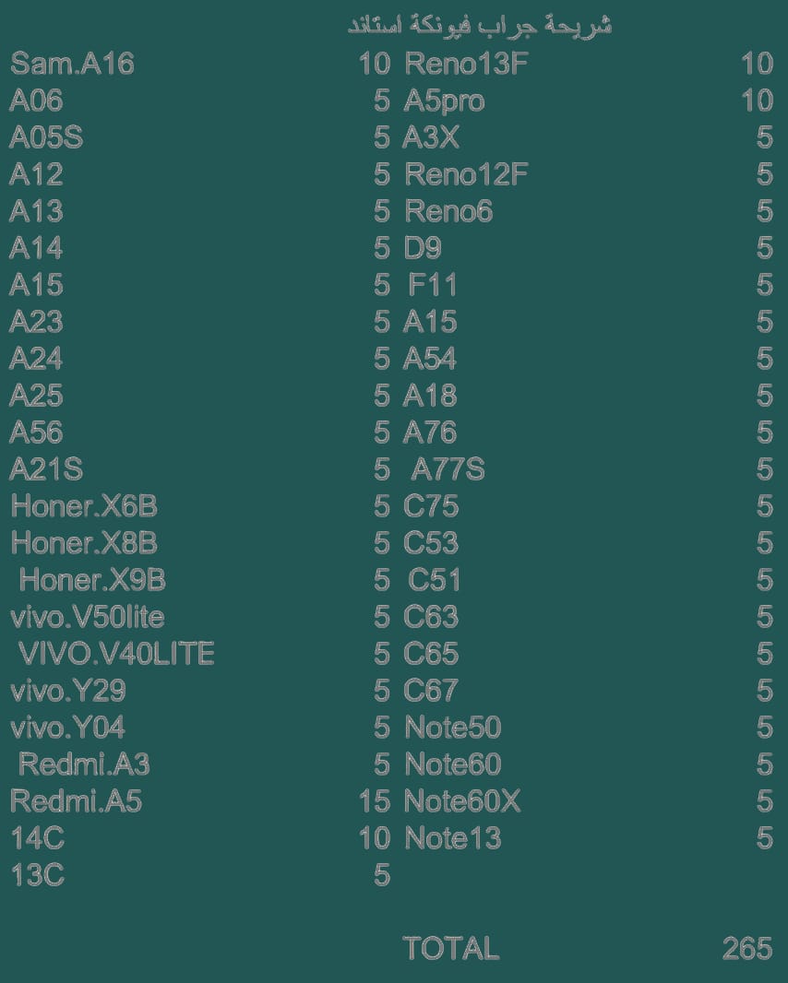Select the Redmi.A5 row name
788x983 pixels.
pos(77,800)
